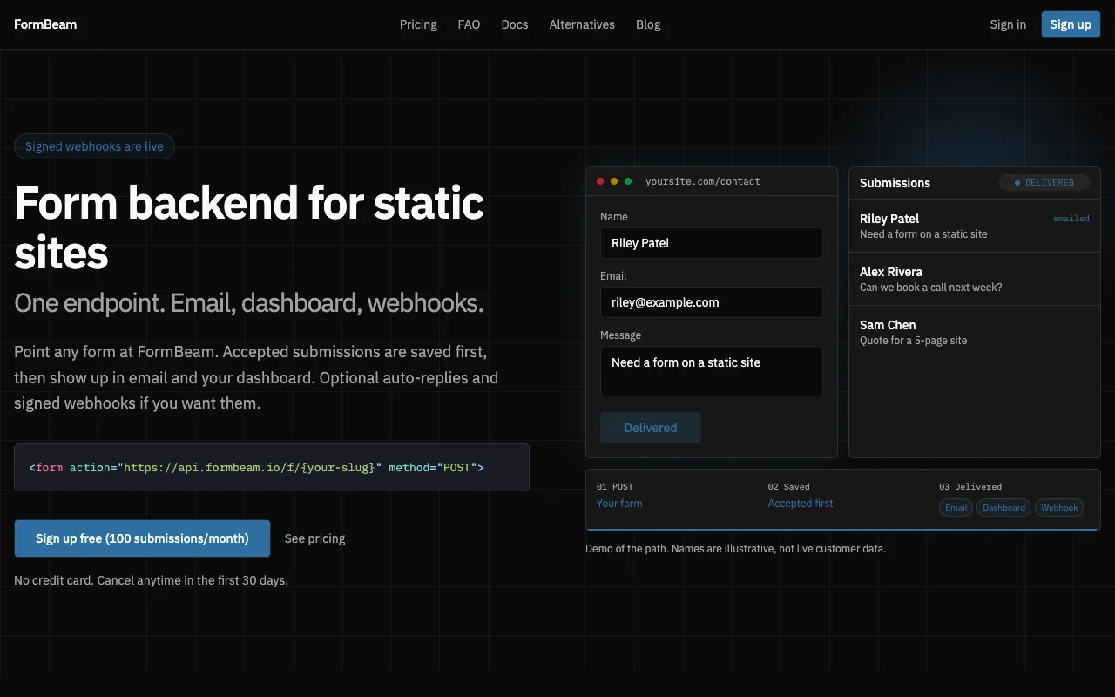
Task: Click the yellow dot in demo window
Action: coord(614,181)
